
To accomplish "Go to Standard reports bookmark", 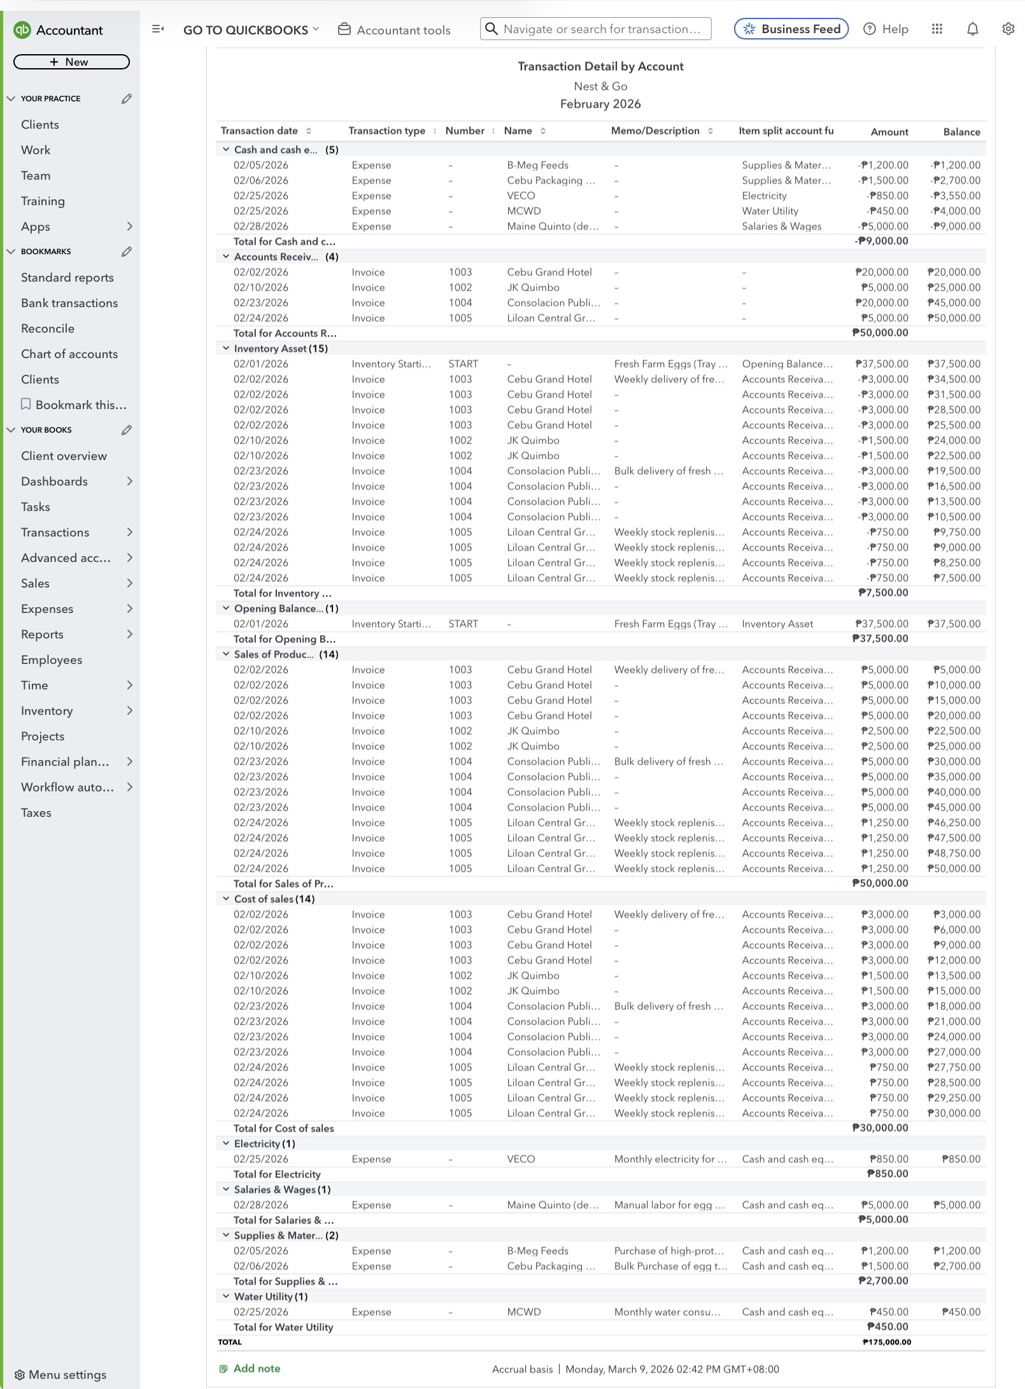I will (x=67, y=278).
